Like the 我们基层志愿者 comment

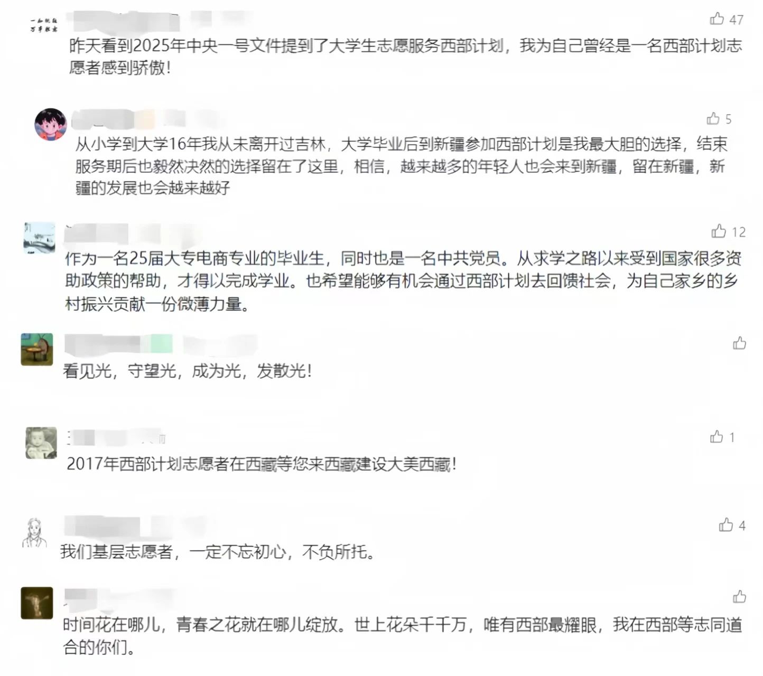point(725,524)
